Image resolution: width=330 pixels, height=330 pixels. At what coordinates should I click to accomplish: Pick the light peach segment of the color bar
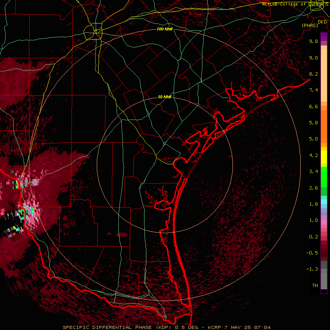coord(324,75)
